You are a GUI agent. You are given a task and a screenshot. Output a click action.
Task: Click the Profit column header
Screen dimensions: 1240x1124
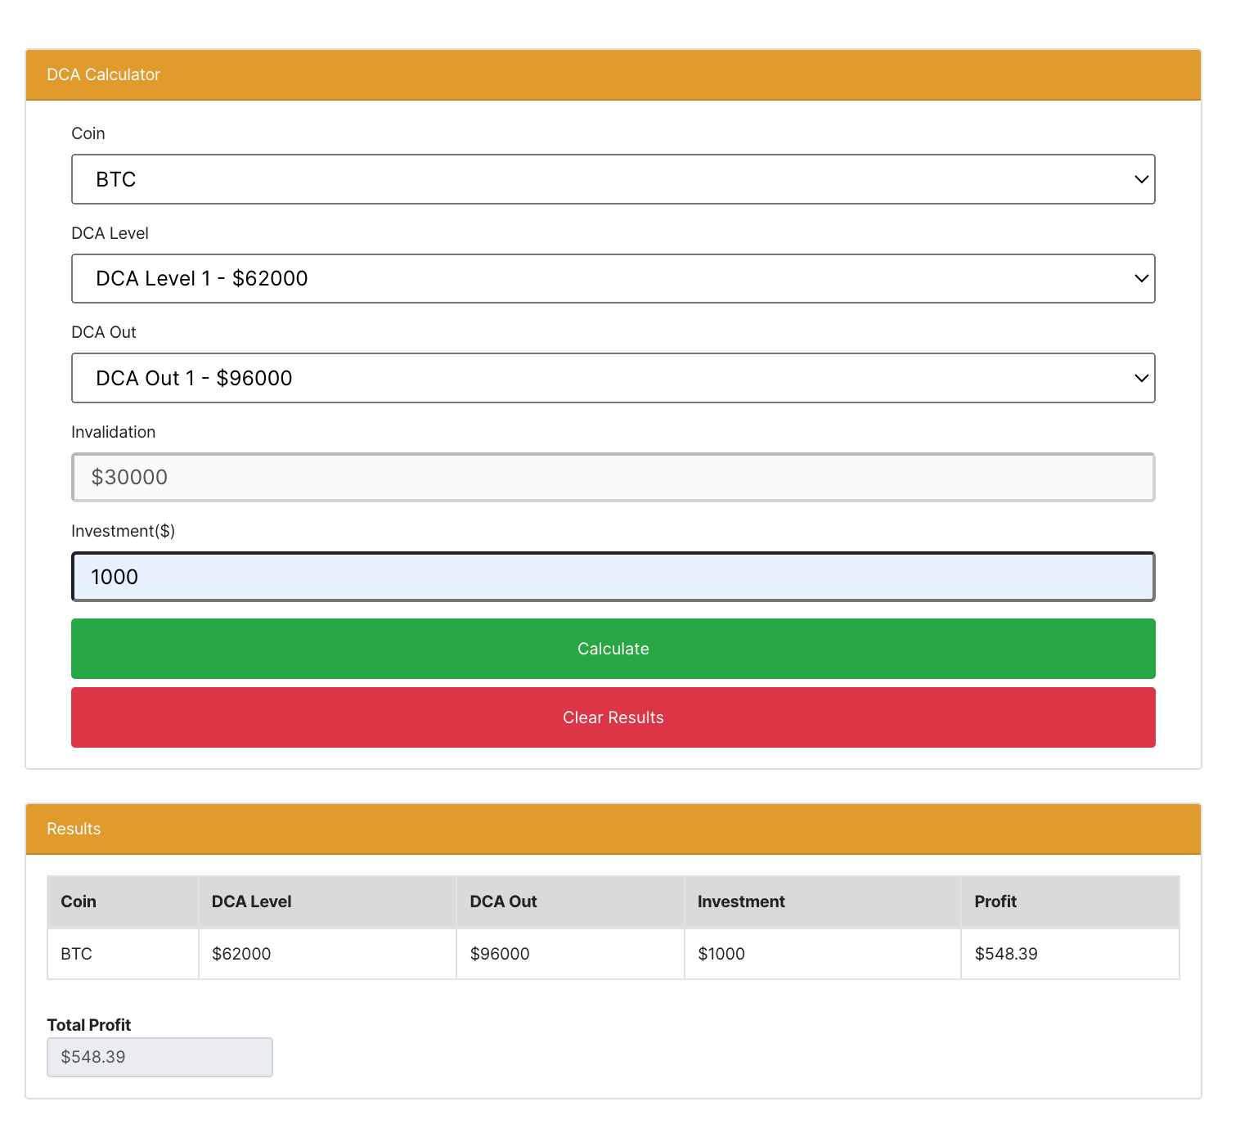tap(1070, 901)
